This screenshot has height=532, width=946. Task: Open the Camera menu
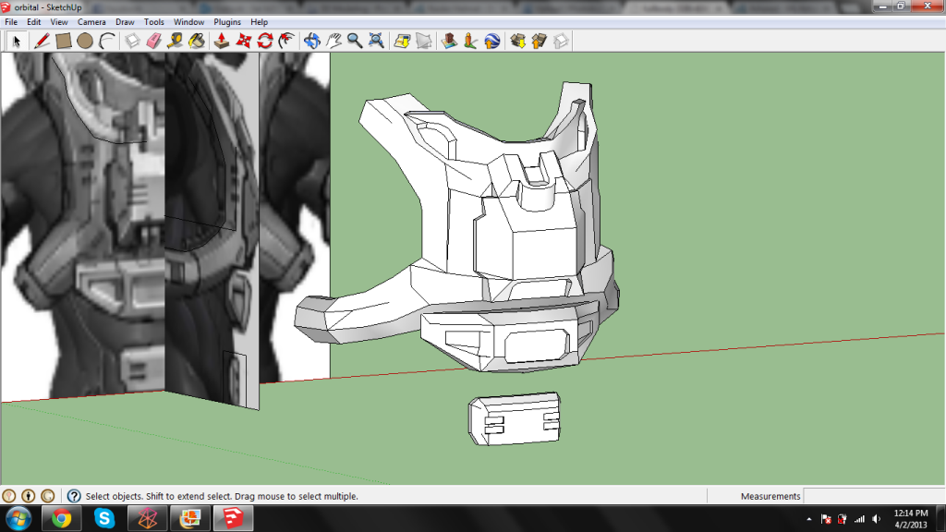coord(91,21)
